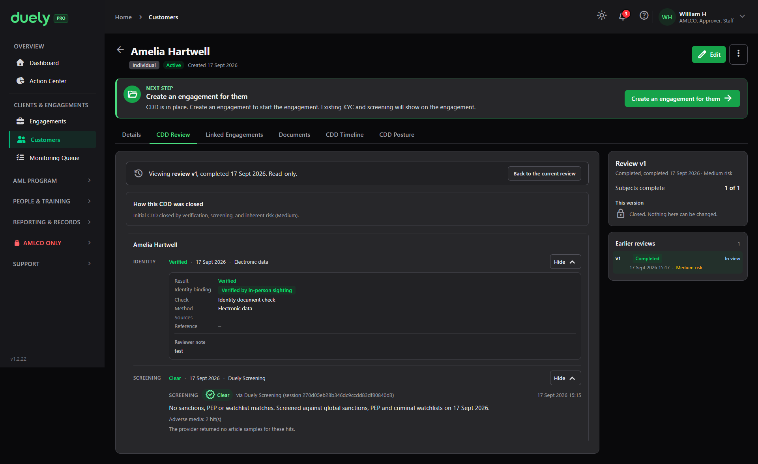Expand the AML PROGRAM section
The height and width of the screenshot is (464, 758).
[x=52, y=181]
